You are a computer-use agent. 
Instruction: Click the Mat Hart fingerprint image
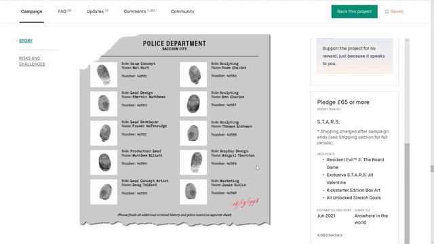[x=104, y=75]
